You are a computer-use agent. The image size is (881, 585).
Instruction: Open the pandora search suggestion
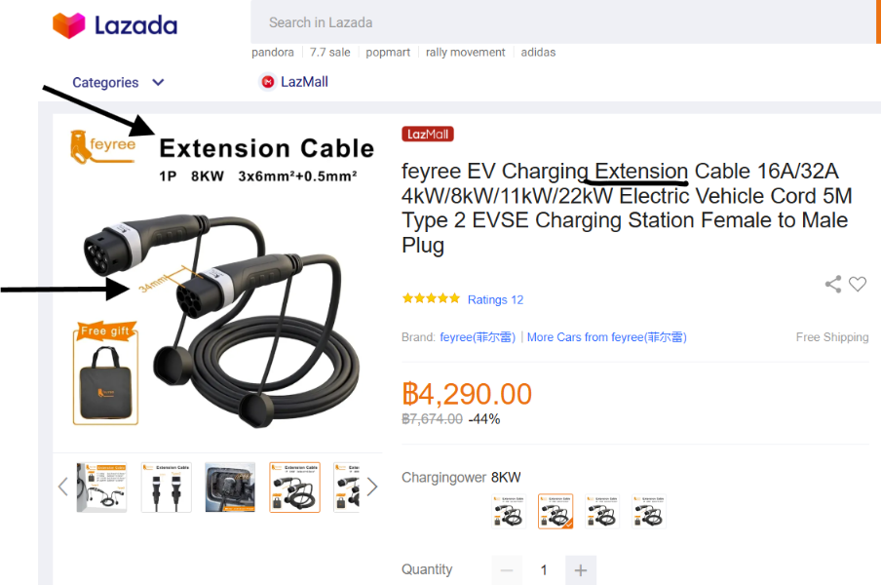tap(273, 53)
